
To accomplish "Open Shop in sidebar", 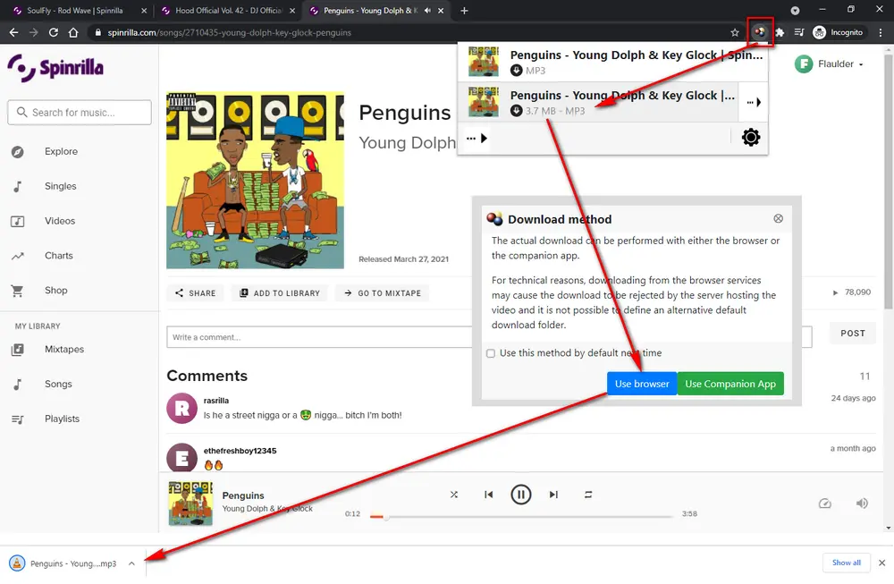I will click(55, 291).
